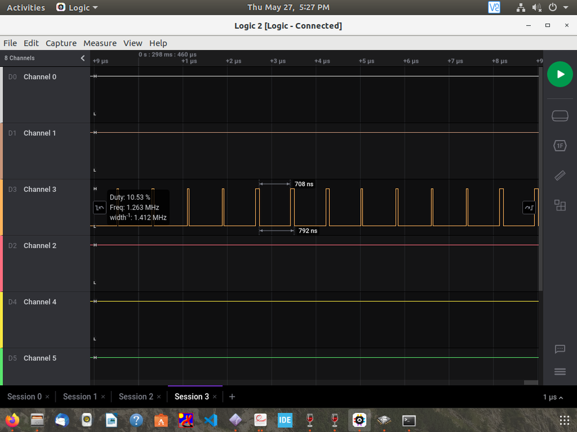Screen dimensions: 577x432
Task: Switch to Session 2 tab
Action: tap(136, 397)
